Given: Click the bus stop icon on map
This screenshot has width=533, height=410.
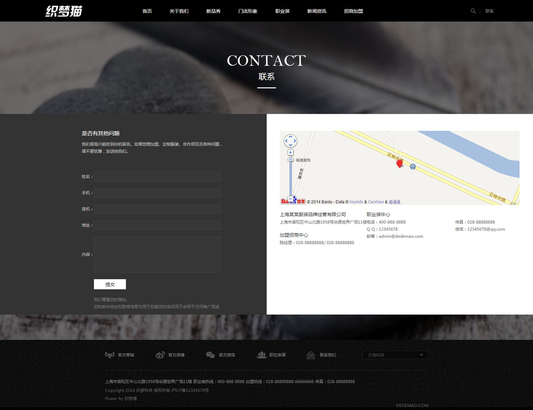Looking at the screenshot, I should (x=413, y=167).
